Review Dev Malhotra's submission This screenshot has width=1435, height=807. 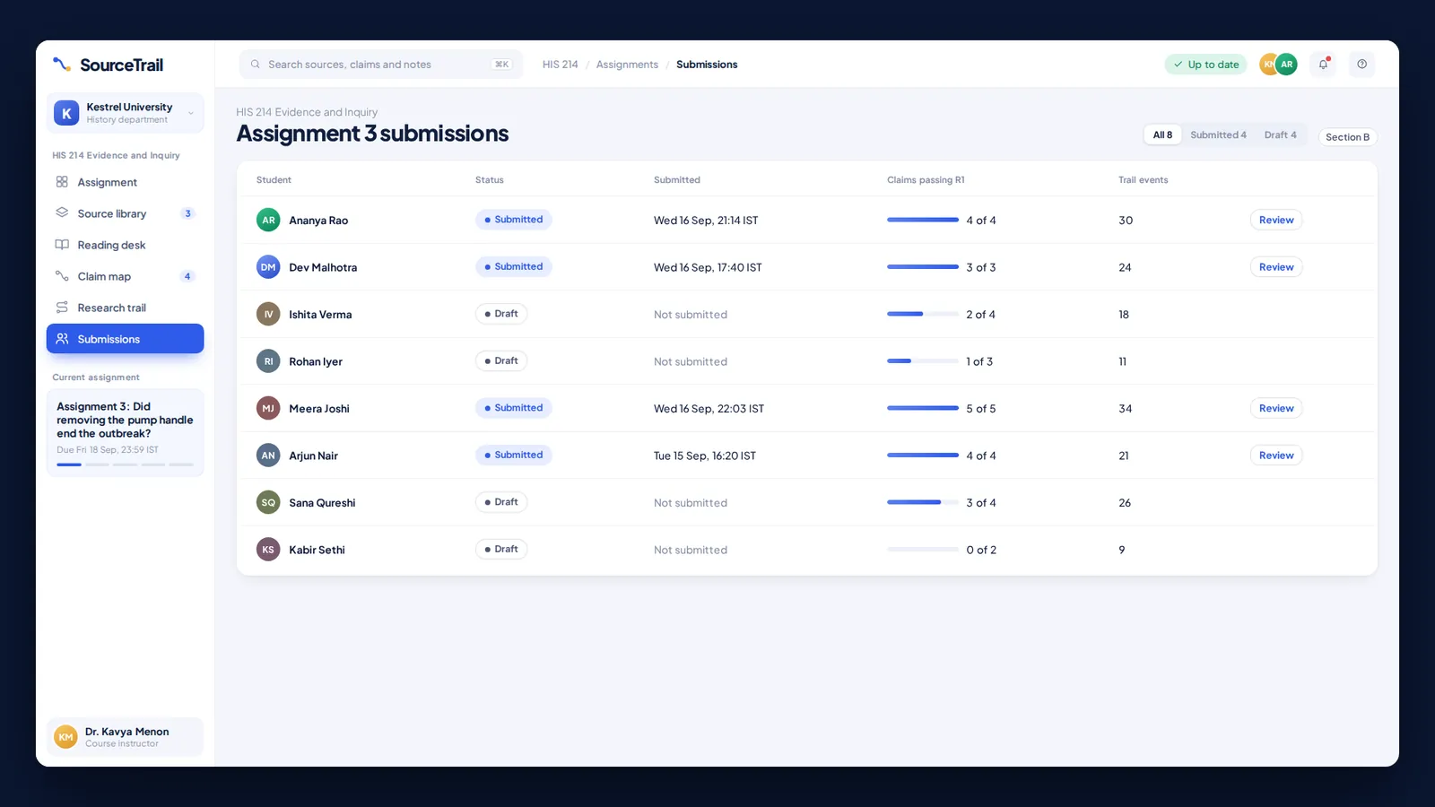point(1276,267)
